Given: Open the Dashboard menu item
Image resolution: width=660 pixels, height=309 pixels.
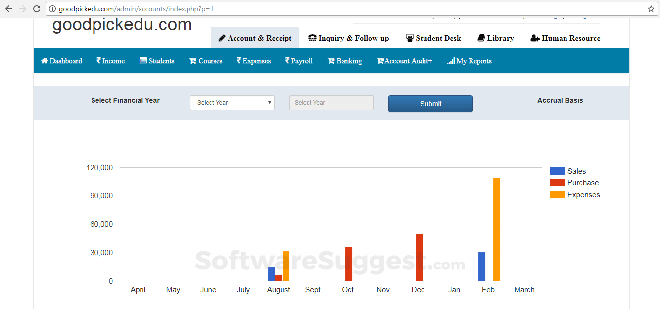Looking at the screenshot, I should coord(61,61).
